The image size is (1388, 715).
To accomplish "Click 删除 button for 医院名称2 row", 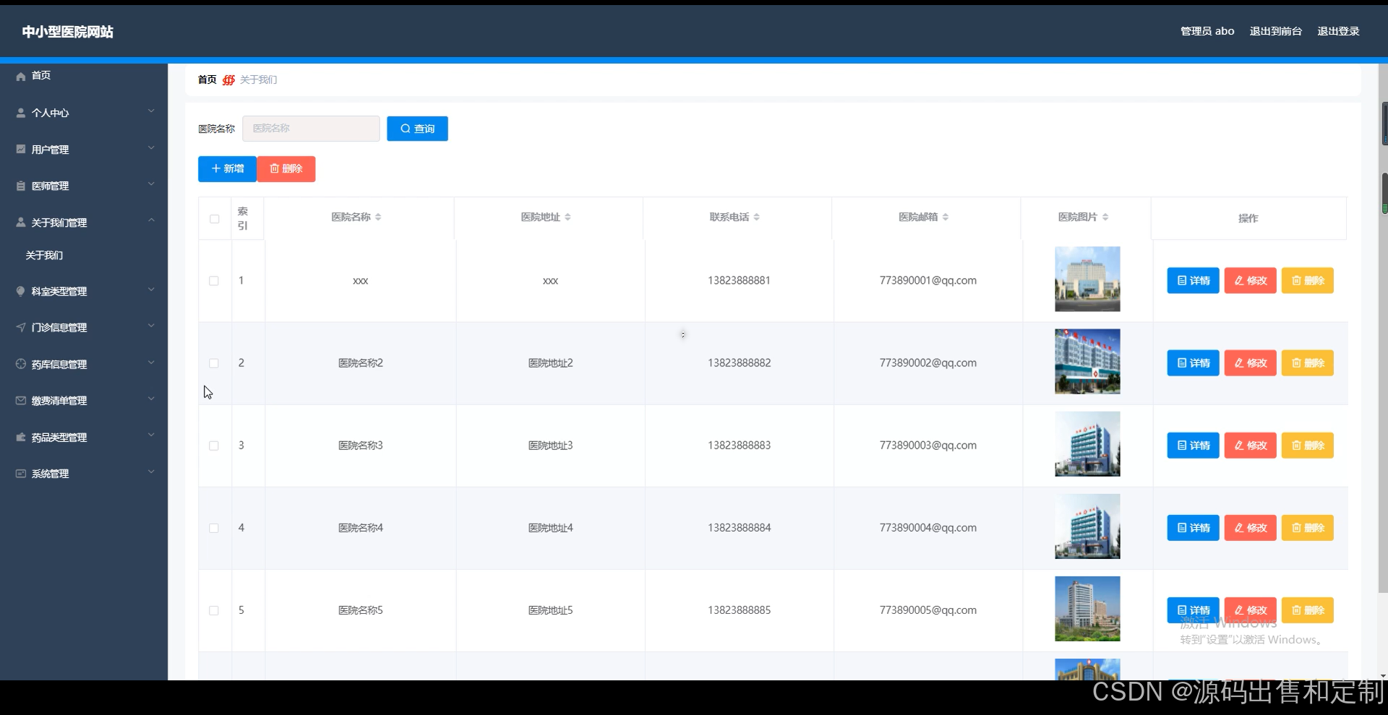I will 1307,363.
